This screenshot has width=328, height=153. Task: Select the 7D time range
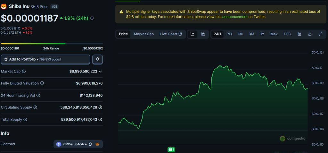(229, 34)
